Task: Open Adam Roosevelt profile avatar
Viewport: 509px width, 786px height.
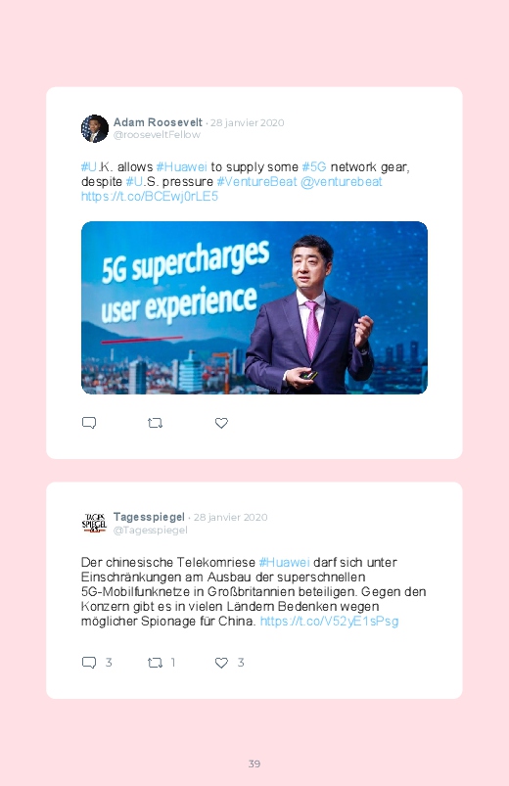Action: 95,128
